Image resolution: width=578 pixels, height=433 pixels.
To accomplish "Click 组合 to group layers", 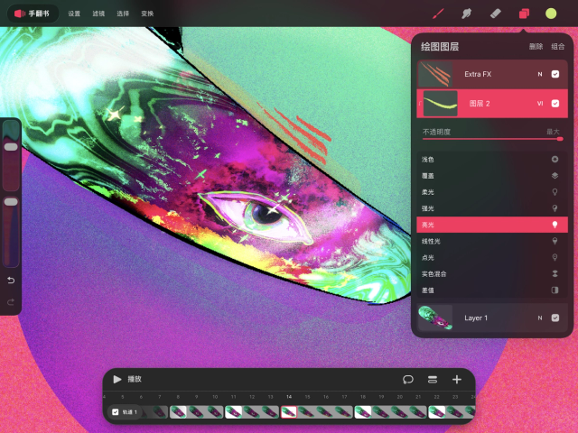I will point(558,46).
